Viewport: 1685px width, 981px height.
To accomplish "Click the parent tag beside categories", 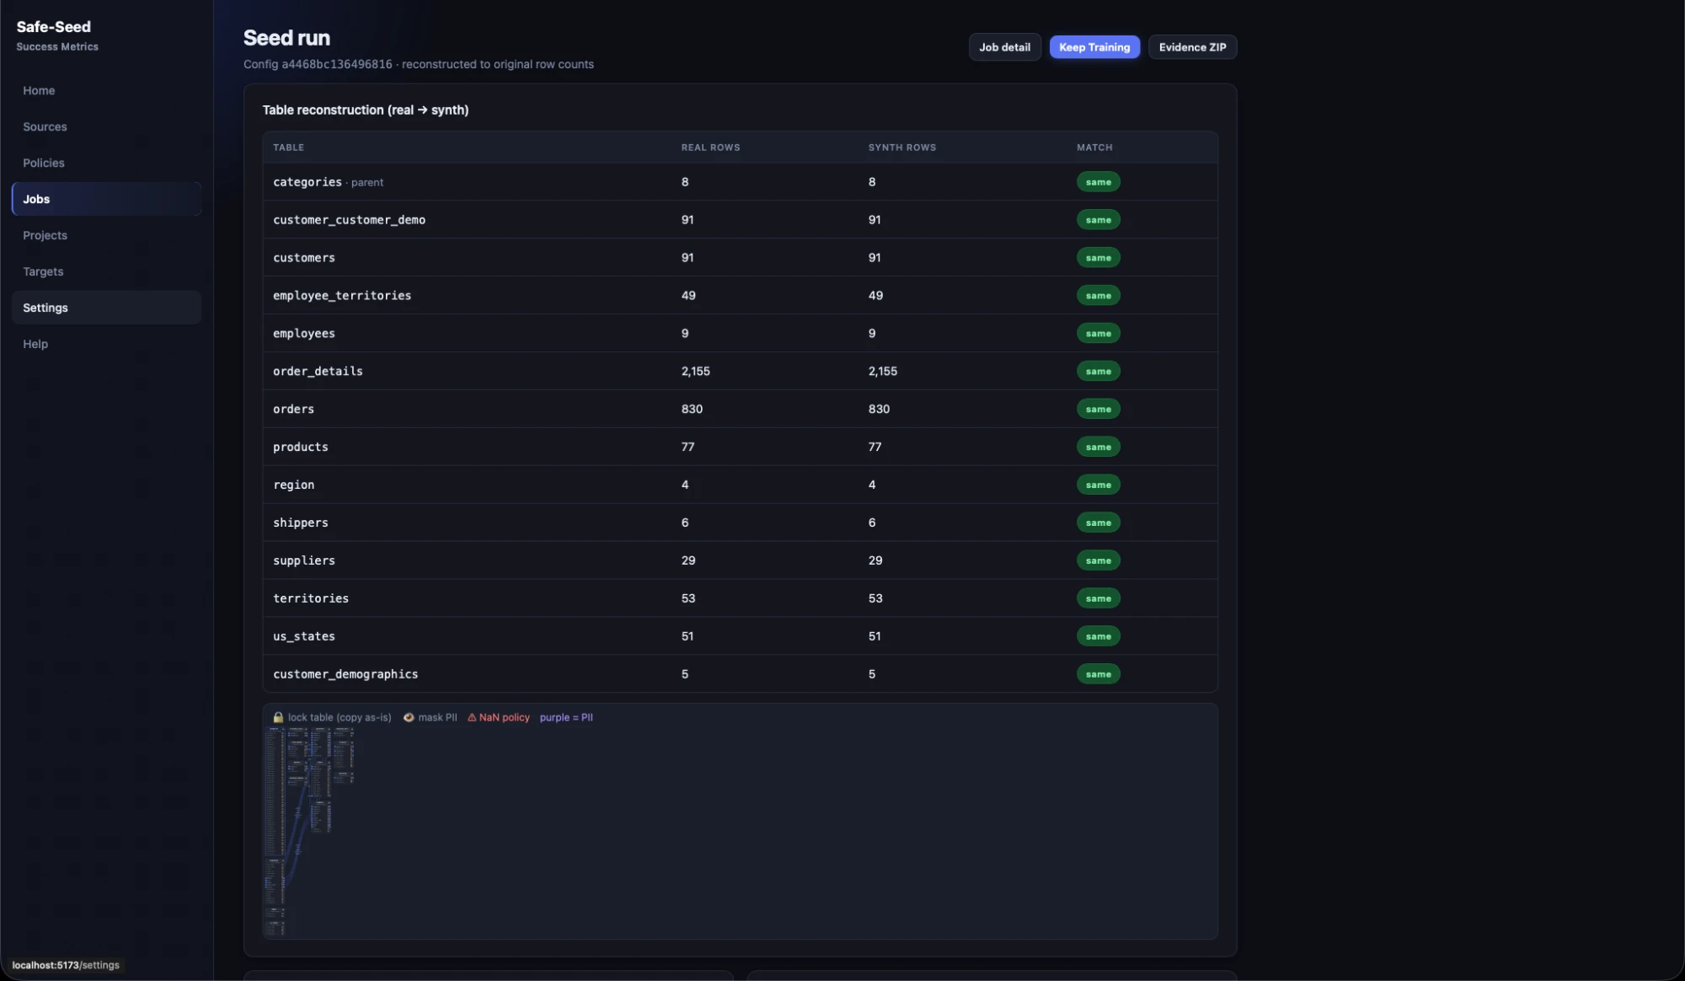I will click(x=367, y=183).
